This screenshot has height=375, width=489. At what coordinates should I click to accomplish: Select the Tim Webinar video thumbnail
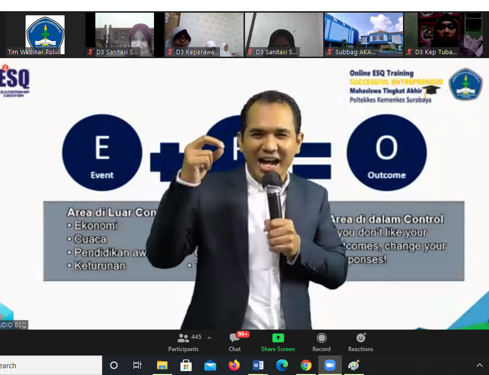[44, 35]
